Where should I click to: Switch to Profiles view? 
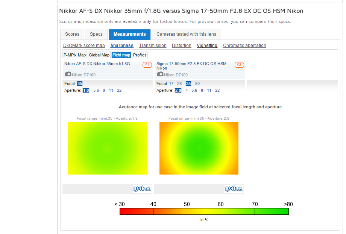pos(140,55)
